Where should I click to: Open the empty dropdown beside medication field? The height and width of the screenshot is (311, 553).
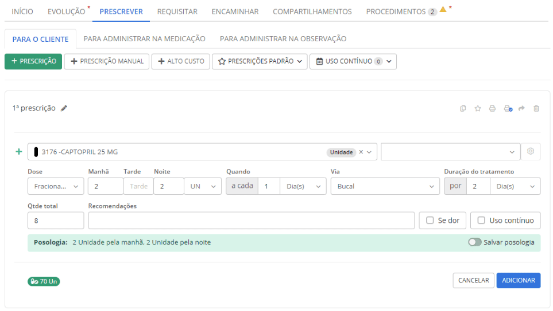[450, 152]
